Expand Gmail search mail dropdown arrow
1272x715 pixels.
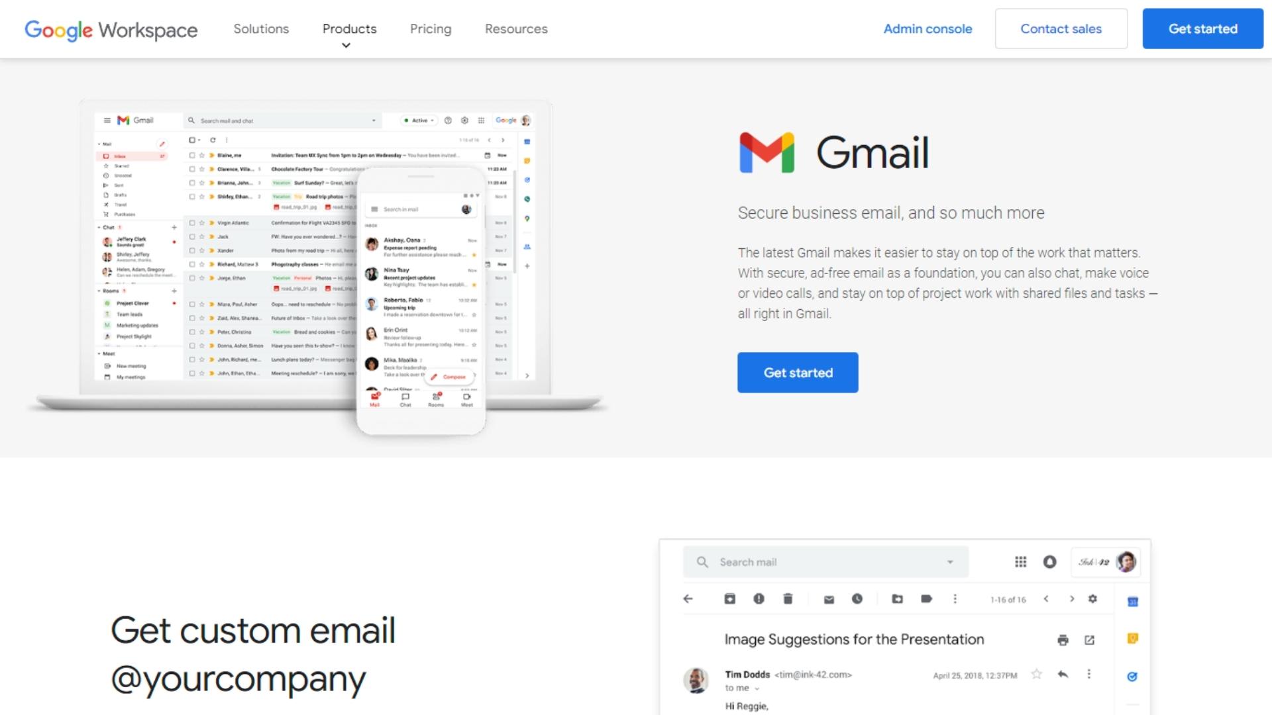[x=949, y=561]
